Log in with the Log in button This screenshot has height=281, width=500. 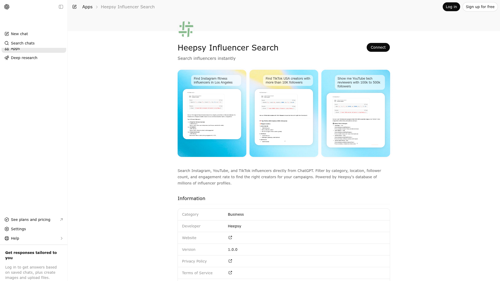[451, 7]
